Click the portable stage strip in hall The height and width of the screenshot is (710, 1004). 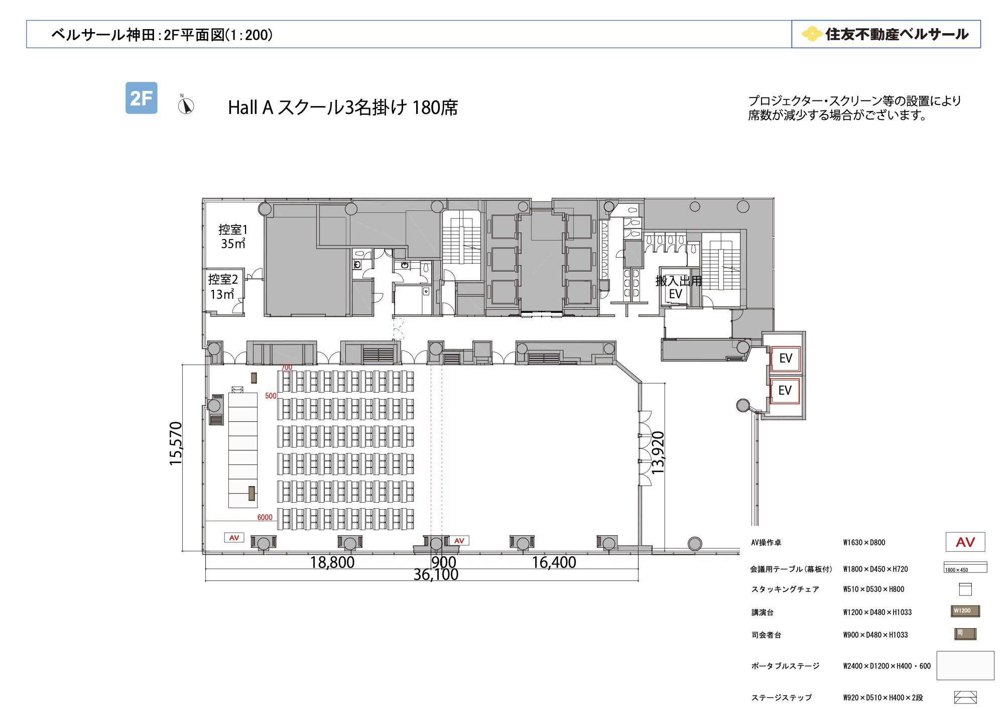pyautogui.click(x=243, y=450)
